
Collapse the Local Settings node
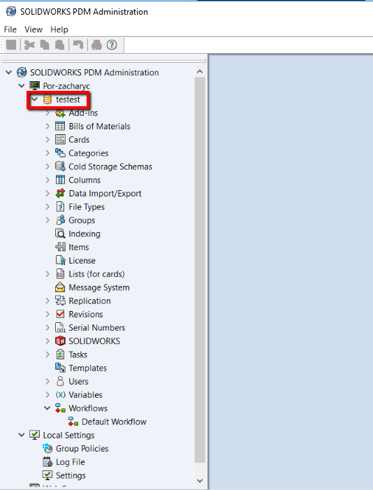[22, 435]
